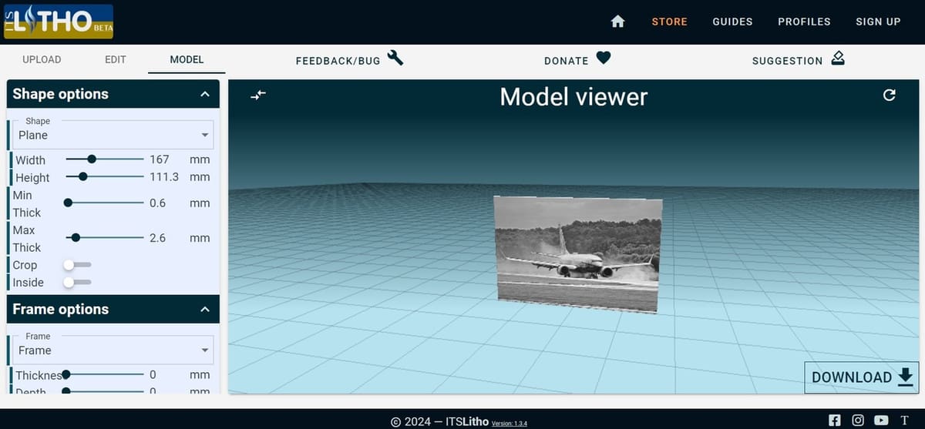Click the Version 1.3.4 link
Image resolution: width=925 pixels, height=429 pixels.
(510, 423)
